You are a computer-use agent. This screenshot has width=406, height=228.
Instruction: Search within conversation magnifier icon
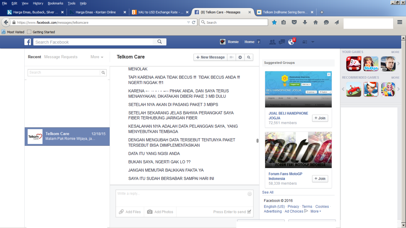249,57
